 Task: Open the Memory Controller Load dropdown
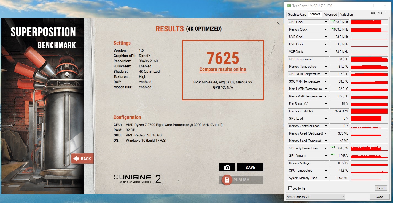point(326,126)
